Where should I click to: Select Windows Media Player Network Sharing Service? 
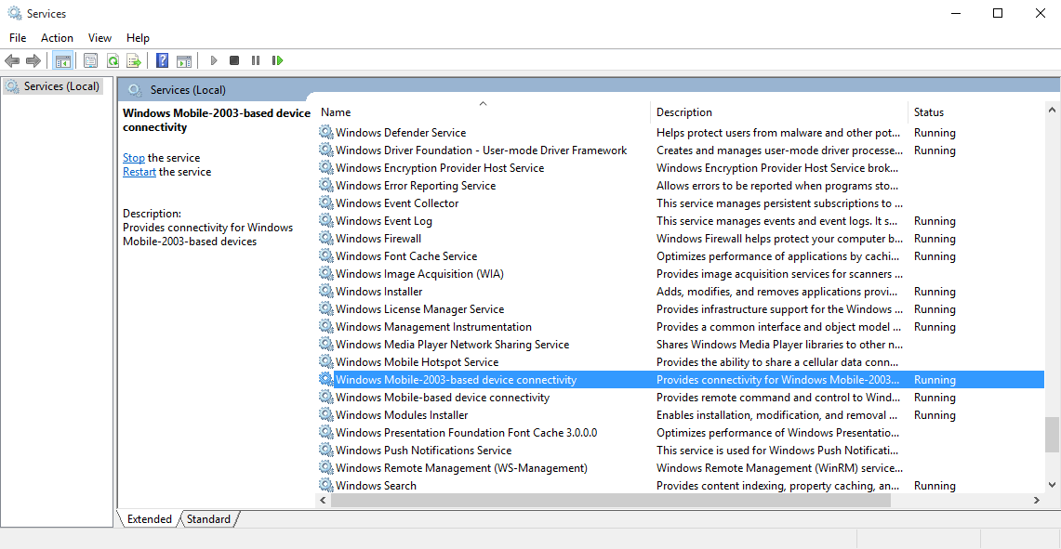coord(681,344)
